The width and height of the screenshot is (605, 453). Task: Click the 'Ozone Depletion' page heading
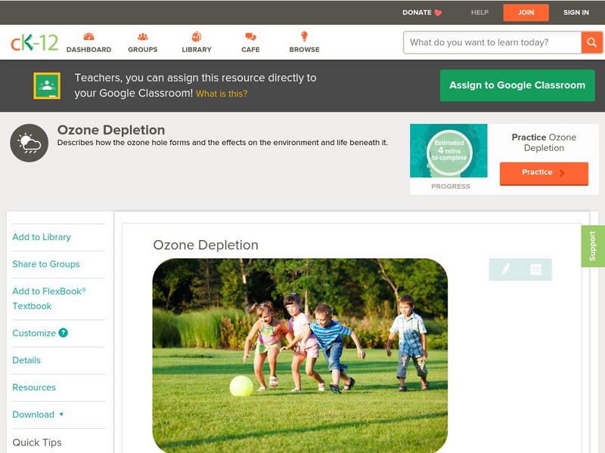111,130
